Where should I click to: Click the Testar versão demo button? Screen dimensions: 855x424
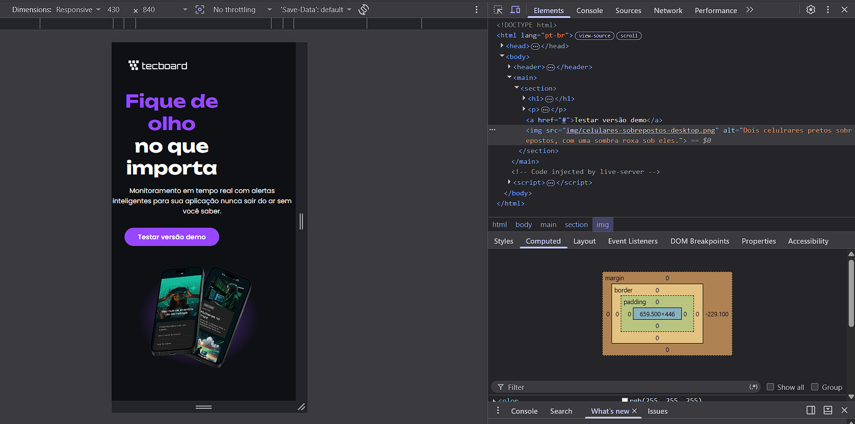[x=172, y=237]
